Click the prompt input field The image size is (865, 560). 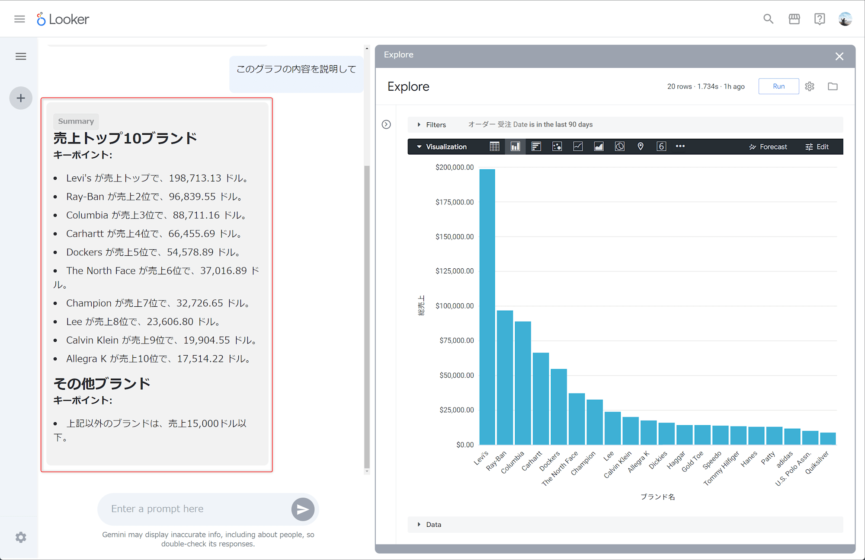point(197,509)
